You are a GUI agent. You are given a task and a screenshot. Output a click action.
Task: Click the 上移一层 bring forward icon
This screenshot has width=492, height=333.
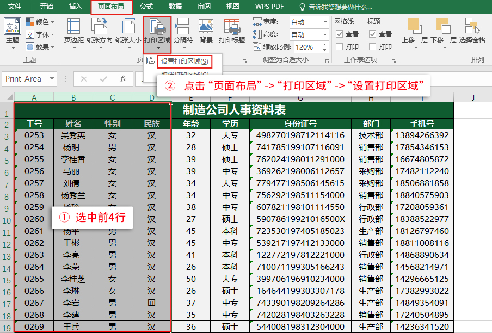coord(415,26)
